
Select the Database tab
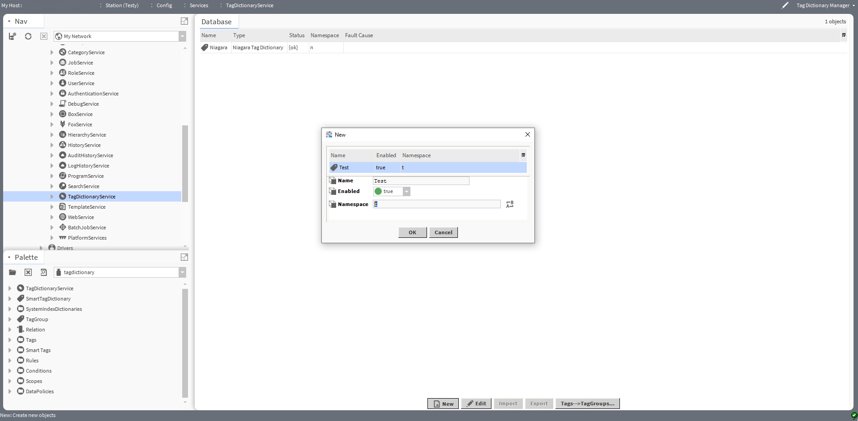pyautogui.click(x=216, y=22)
